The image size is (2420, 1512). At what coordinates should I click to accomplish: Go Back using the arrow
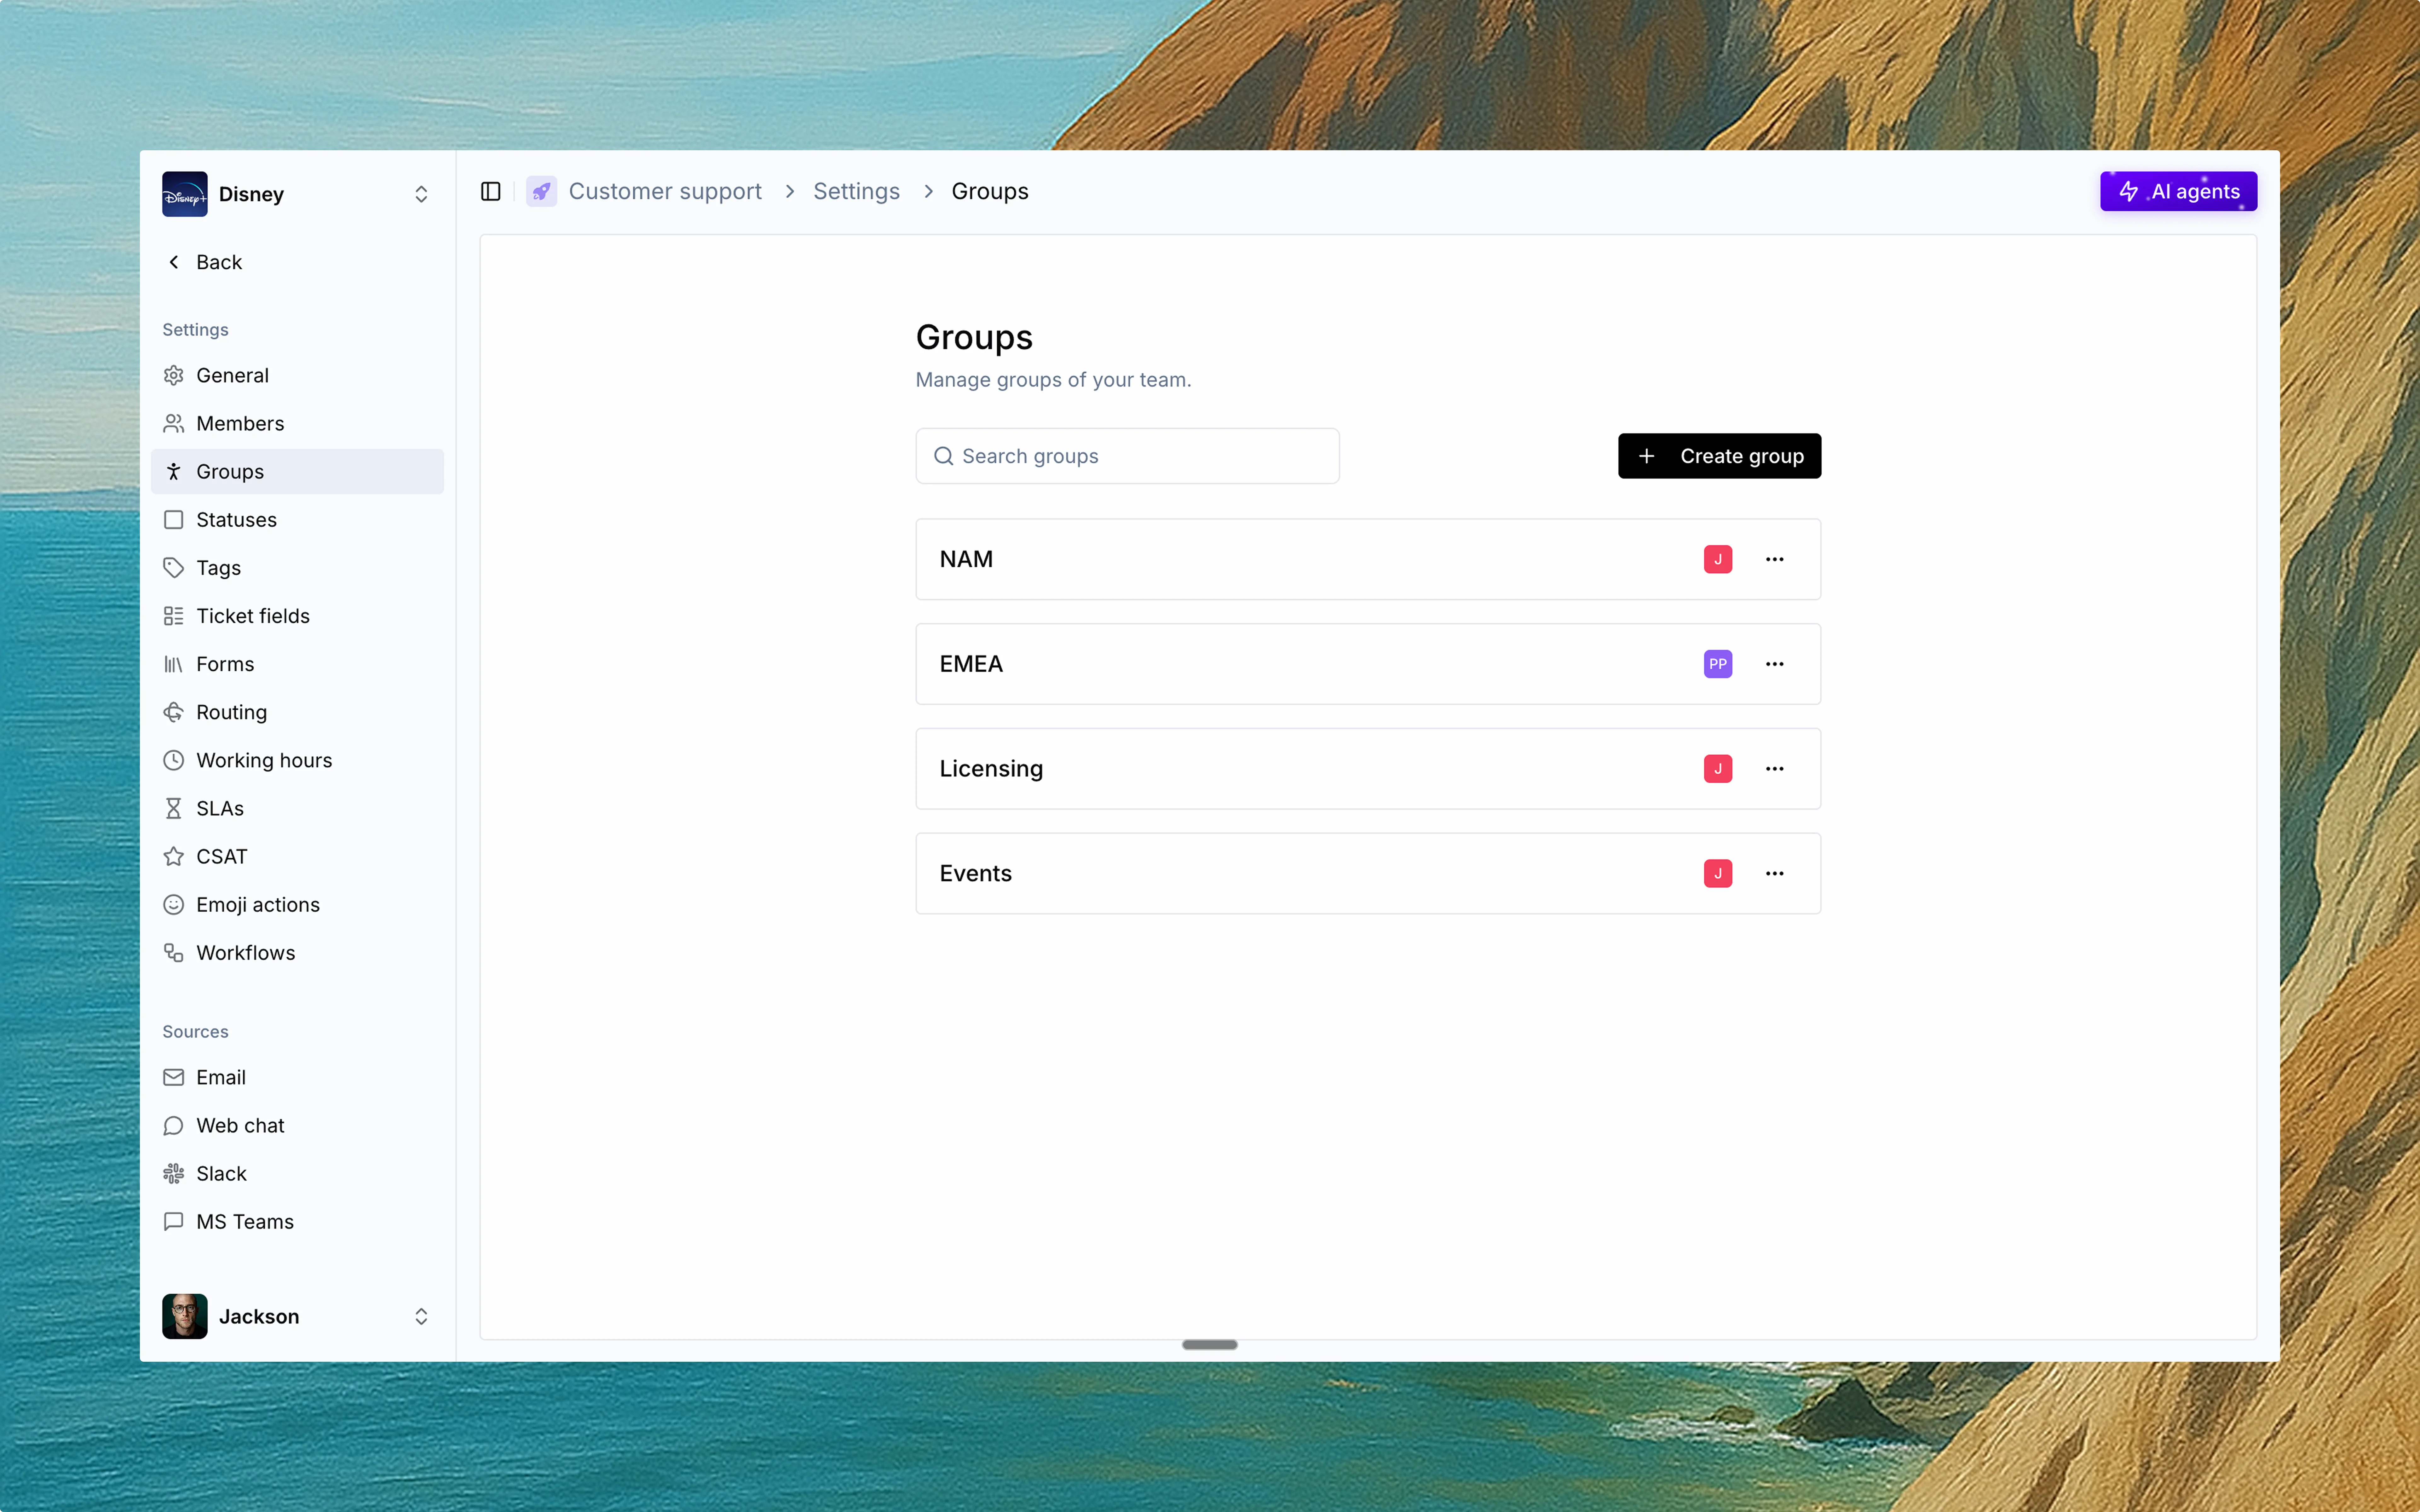click(x=174, y=262)
